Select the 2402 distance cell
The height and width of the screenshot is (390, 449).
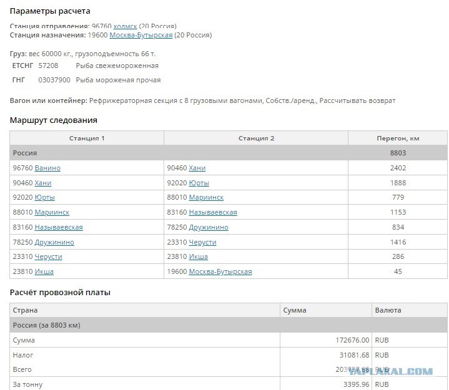point(398,168)
